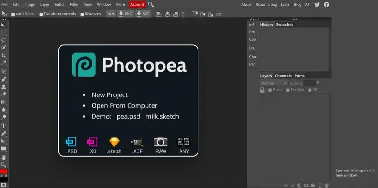Select the Pen tool

coord(4,133)
